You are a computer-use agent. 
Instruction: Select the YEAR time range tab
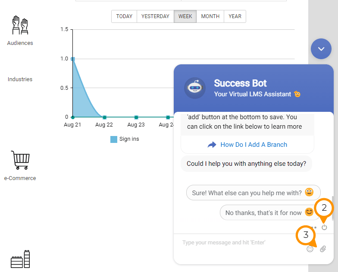click(x=235, y=16)
